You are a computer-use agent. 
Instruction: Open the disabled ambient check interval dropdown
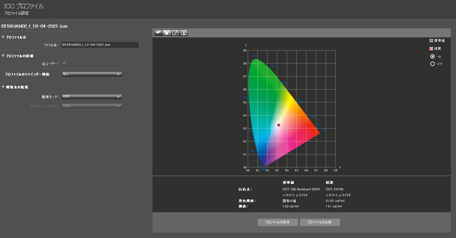(x=92, y=106)
